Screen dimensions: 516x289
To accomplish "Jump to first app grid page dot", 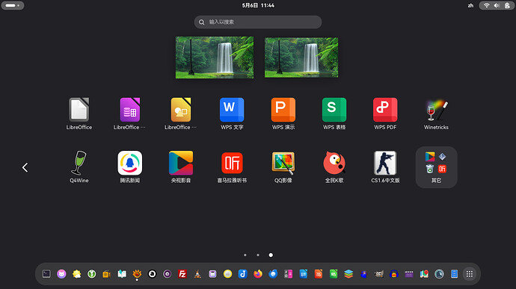I will click(x=245, y=255).
